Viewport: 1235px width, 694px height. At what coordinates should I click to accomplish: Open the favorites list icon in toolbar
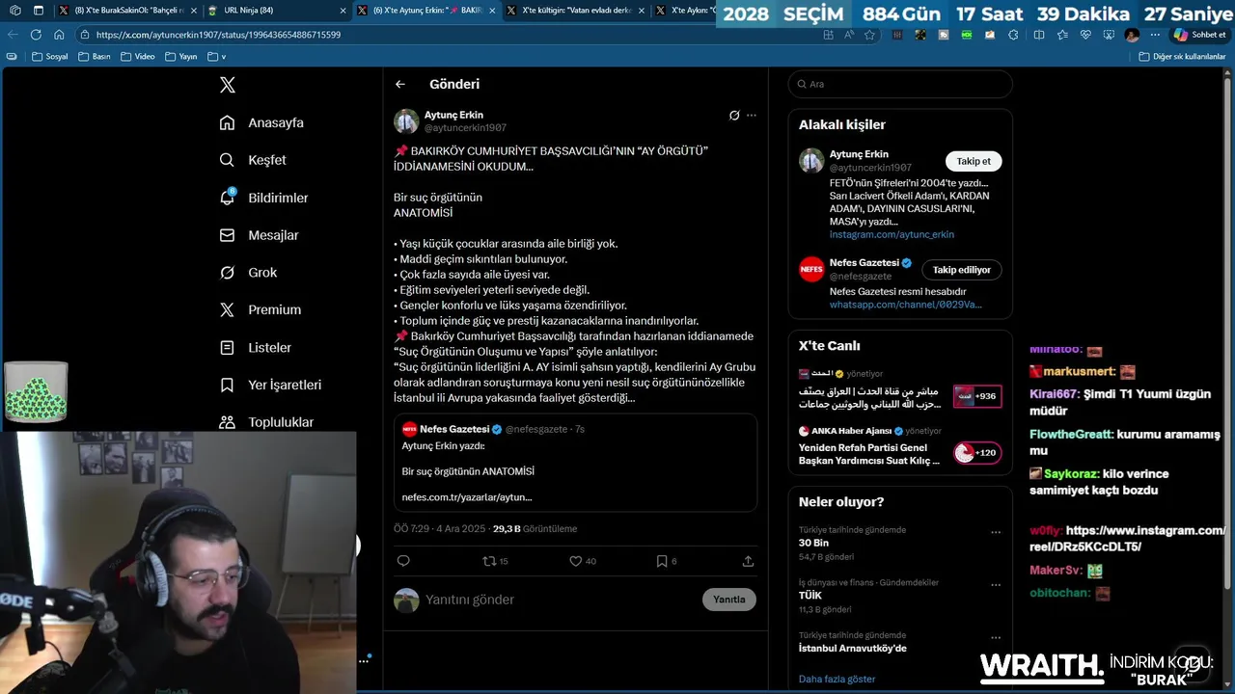[x=1062, y=35]
